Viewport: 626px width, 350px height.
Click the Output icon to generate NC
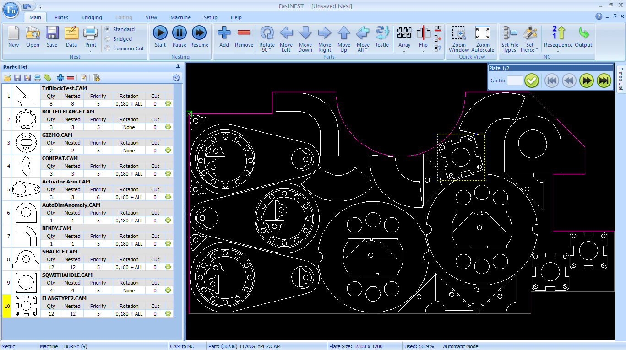tap(584, 37)
